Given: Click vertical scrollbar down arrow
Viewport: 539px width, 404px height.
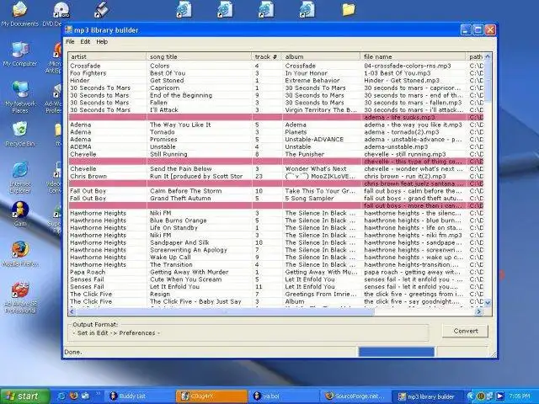Looking at the screenshot, I should tap(488, 302).
